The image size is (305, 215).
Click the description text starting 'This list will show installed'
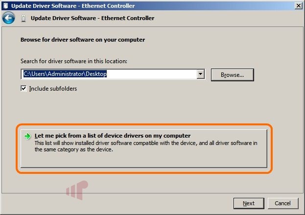(x=146, y=146)
